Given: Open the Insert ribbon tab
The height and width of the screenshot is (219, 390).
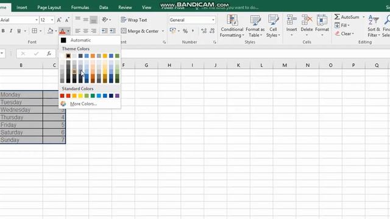Looking at the screenshot, I should (22, 7).
